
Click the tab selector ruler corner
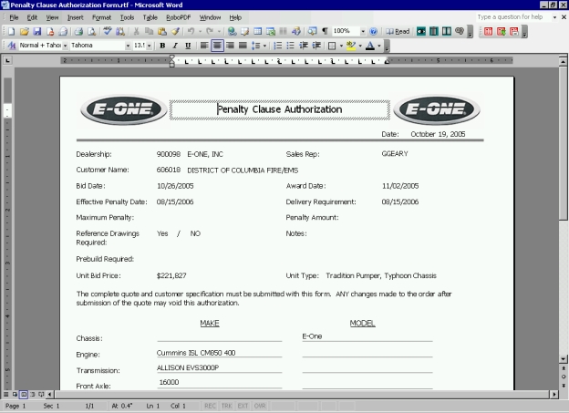coord(7,60)
